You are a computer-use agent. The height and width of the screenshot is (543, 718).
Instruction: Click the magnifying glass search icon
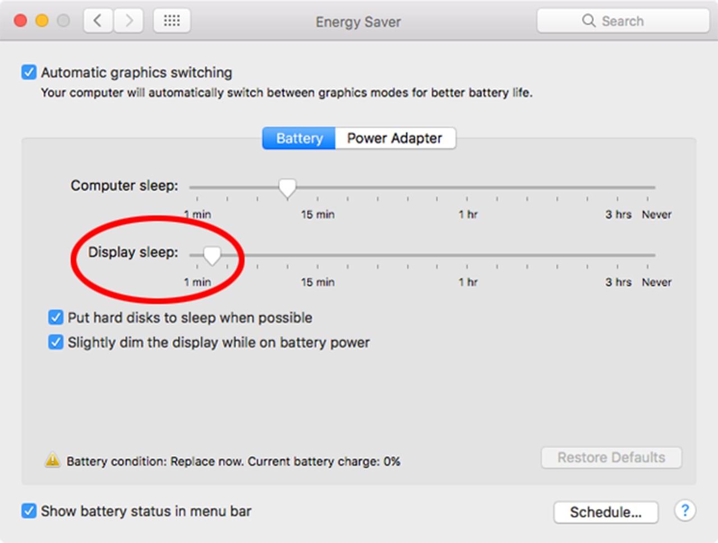(x=588, y=21)
